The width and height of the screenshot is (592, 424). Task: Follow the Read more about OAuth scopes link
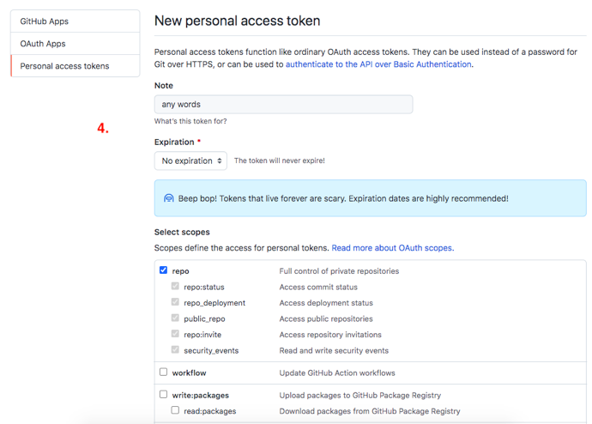click(x=392, y=248)
